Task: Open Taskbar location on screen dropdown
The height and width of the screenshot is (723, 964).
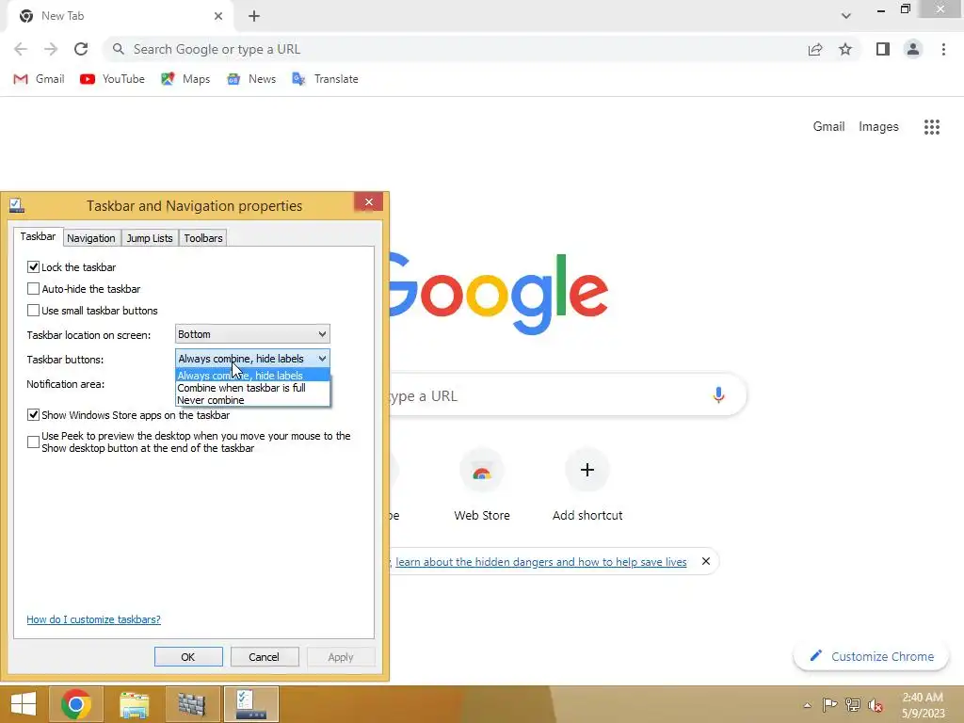Action: coord(252,334)
